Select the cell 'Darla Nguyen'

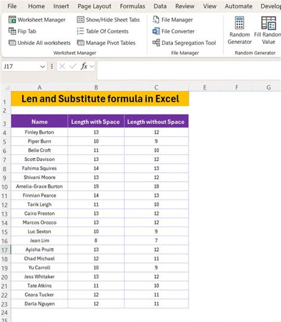[40, 304]
